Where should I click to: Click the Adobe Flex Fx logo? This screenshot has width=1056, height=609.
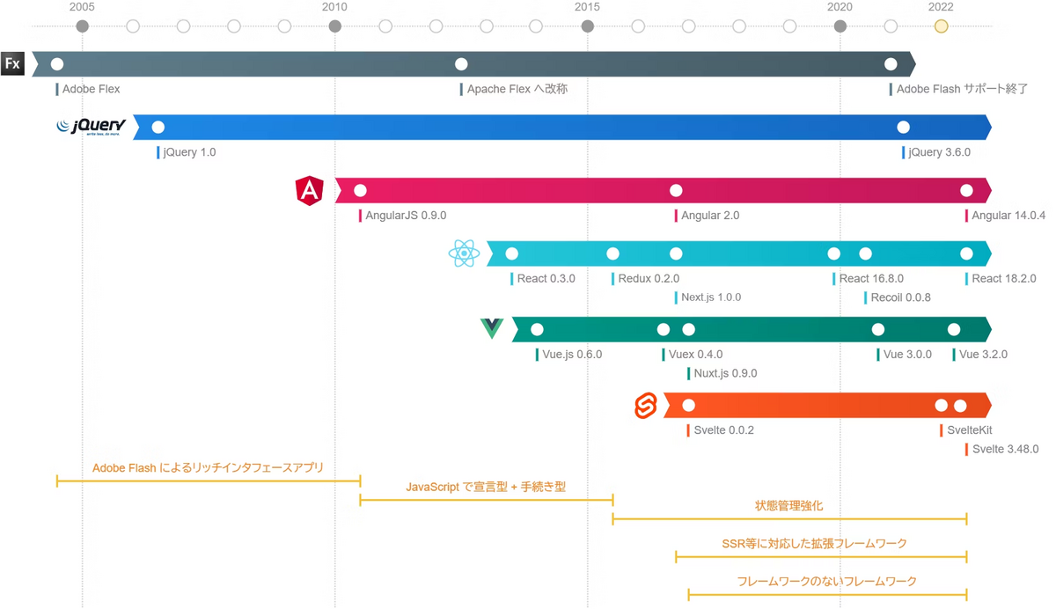pyautogui.click(x=12, y=64)
